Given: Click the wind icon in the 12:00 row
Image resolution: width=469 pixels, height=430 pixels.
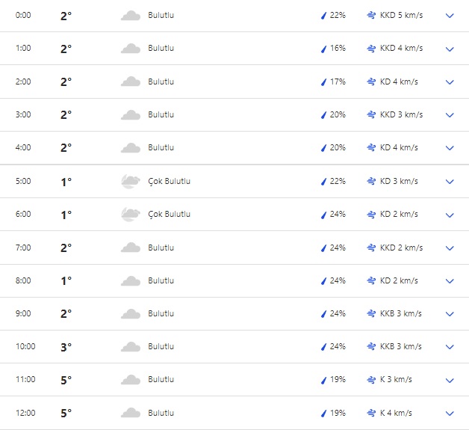Looking at the screenshot, I should tap(371, 413).
